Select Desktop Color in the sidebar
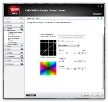108x102 pixels. [x=12, y=42]
